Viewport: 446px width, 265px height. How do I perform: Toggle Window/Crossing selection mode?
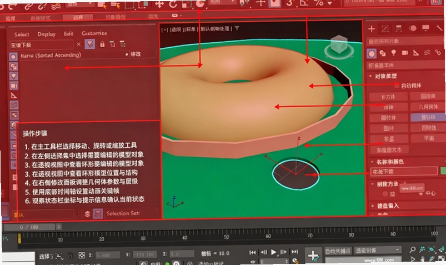point(143,4)
